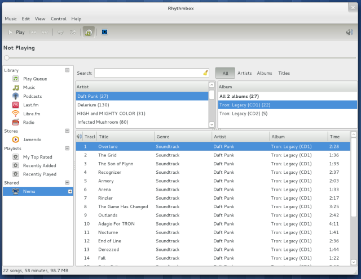The width and height of the screenshot is (361, 279).
Task: Select the Music library source
Action: pyautogui.click(x=29, y=88)
